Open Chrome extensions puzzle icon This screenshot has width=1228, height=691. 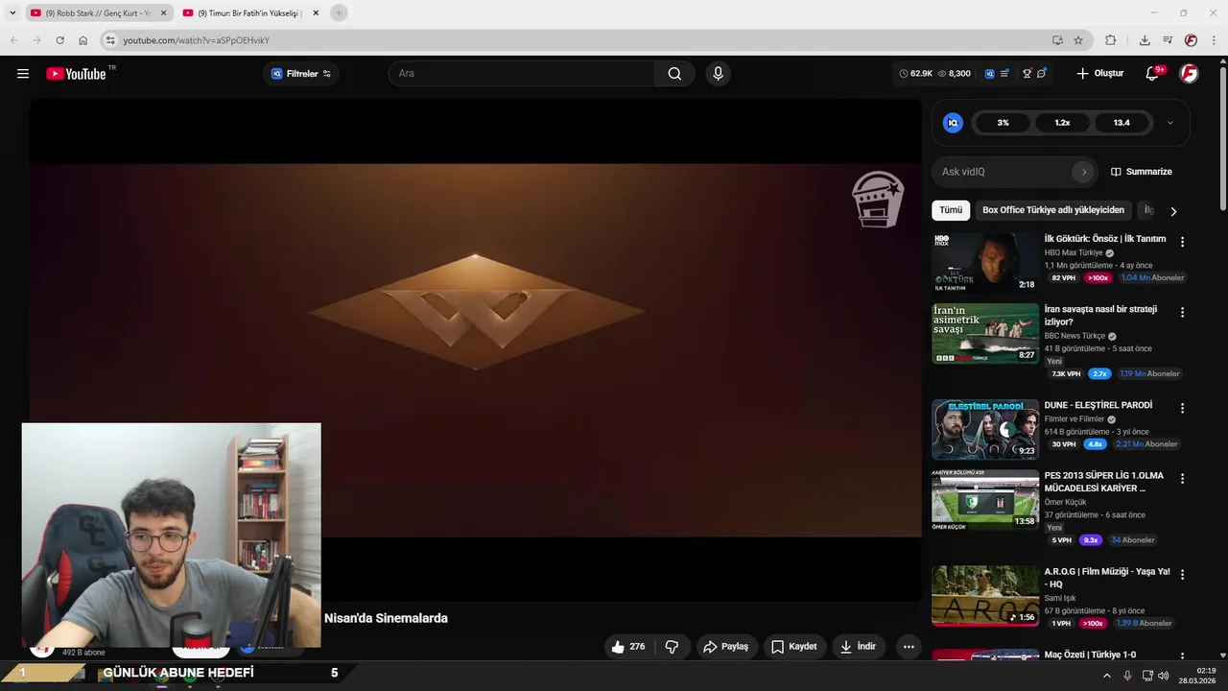tap(1111, 40)
